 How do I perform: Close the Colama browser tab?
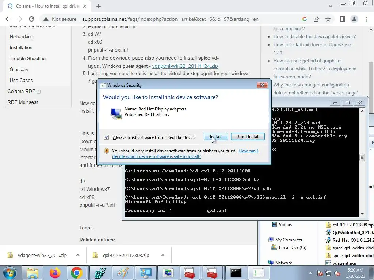point(85,6)
